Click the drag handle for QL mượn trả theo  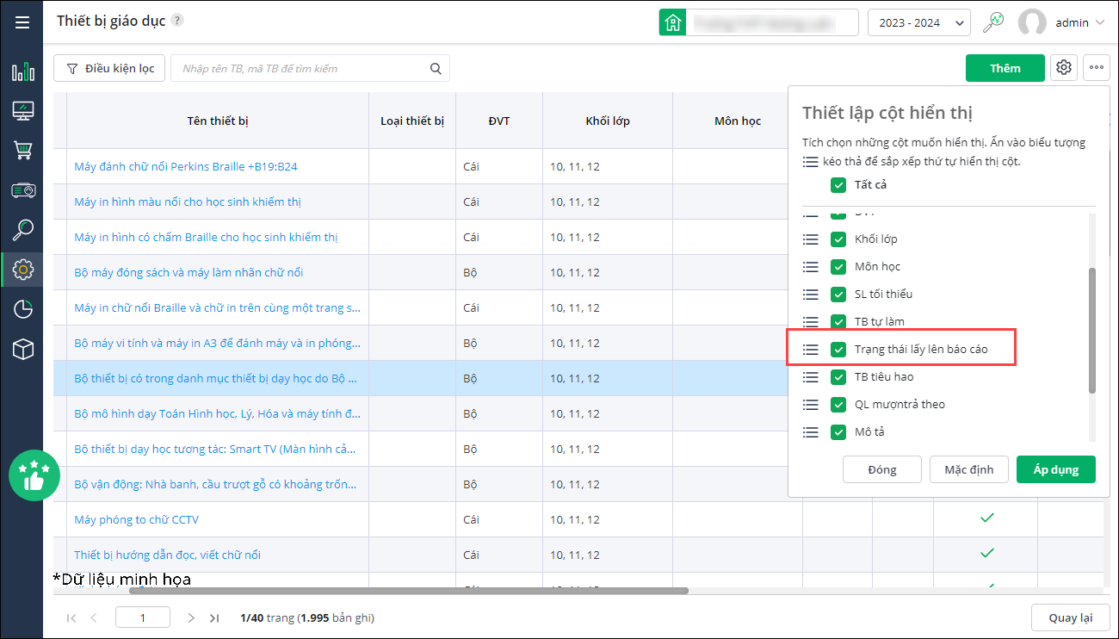point(810,405)
